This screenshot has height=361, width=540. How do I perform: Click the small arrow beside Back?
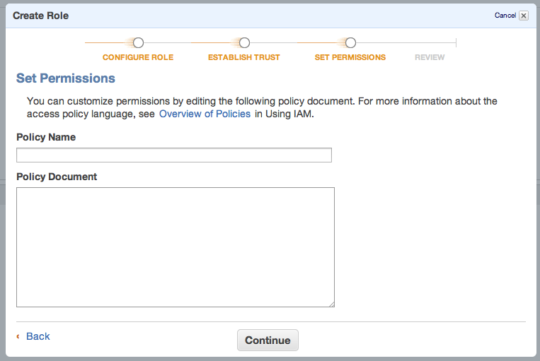[x=19, y=337]
